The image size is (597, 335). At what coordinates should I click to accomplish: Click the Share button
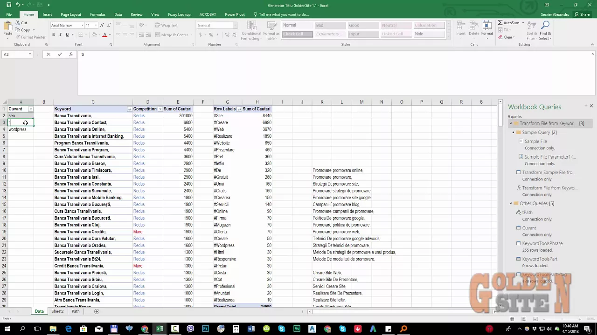pos(583,14)
